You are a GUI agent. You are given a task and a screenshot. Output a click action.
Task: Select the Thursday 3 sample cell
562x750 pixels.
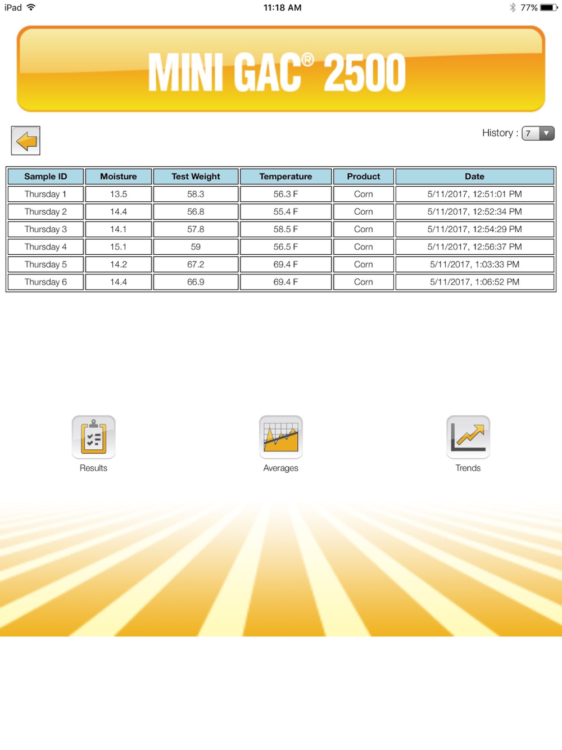coord(46,229)
